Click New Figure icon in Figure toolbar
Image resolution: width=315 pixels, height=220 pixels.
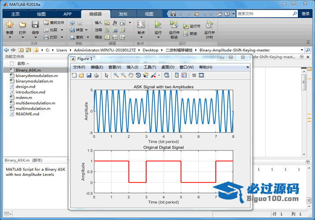click(x=74, y=75)
